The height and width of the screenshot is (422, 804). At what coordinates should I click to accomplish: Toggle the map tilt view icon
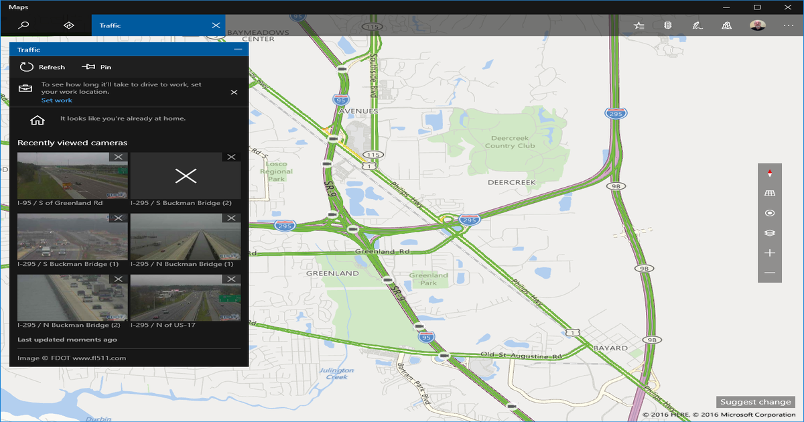coord(769,192)
